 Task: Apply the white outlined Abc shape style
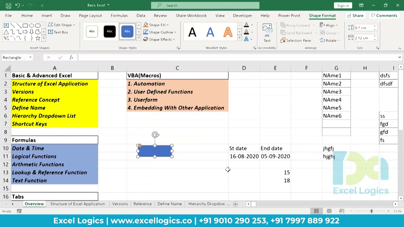(x=92, y=31)
